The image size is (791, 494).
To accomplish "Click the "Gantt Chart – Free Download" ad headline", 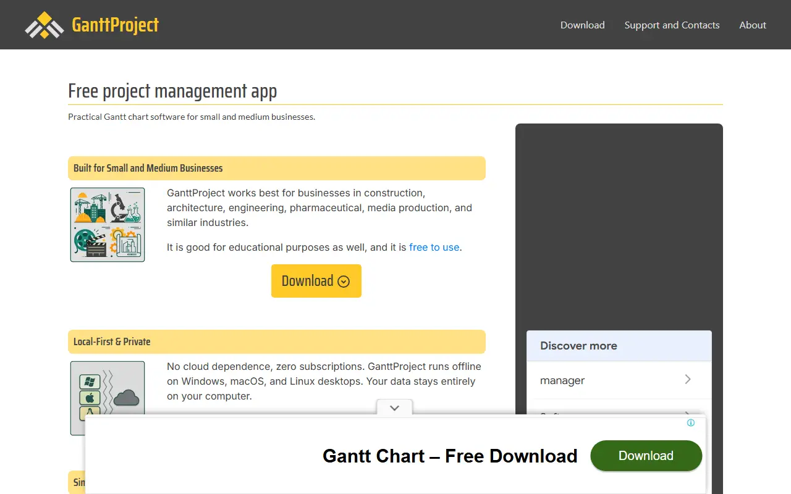I will [x=450, y=456].
